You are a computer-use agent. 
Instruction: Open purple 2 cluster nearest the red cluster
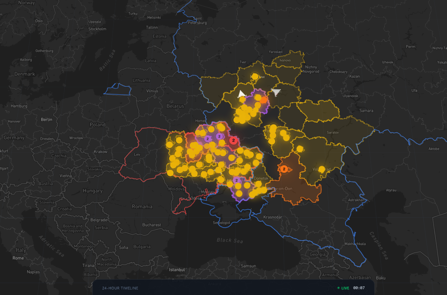point(219,136)
